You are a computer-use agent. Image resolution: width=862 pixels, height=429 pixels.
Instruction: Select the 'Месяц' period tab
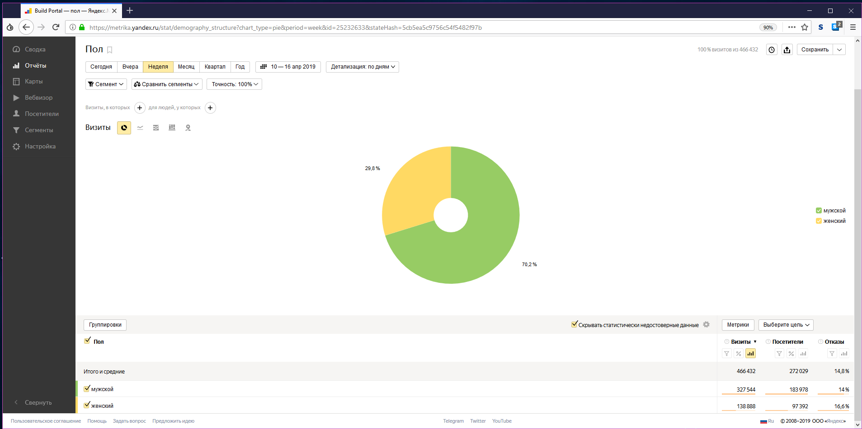coord(186,67)
